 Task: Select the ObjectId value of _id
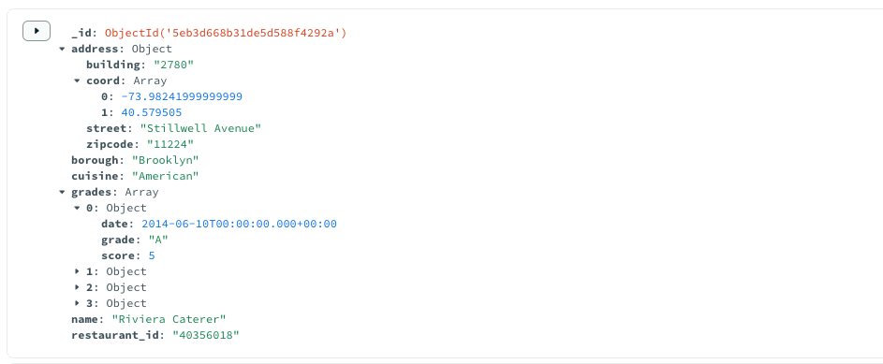pyautogui.click(x=226, y=33)
